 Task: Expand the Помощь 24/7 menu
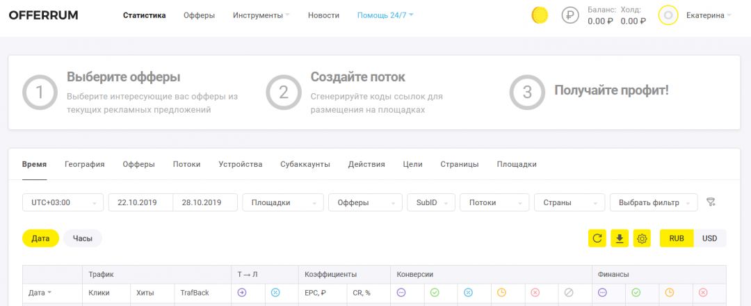coord(385,15)
